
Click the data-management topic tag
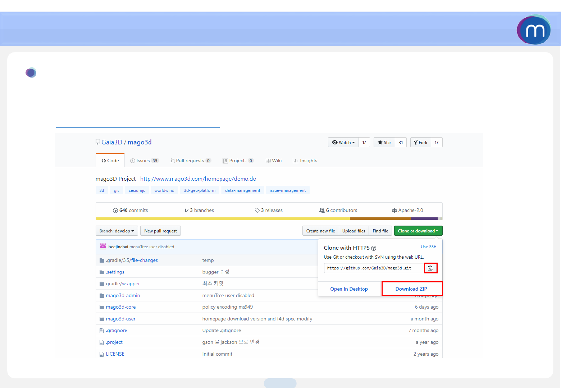pyautogui.click(x=243, y=190)
